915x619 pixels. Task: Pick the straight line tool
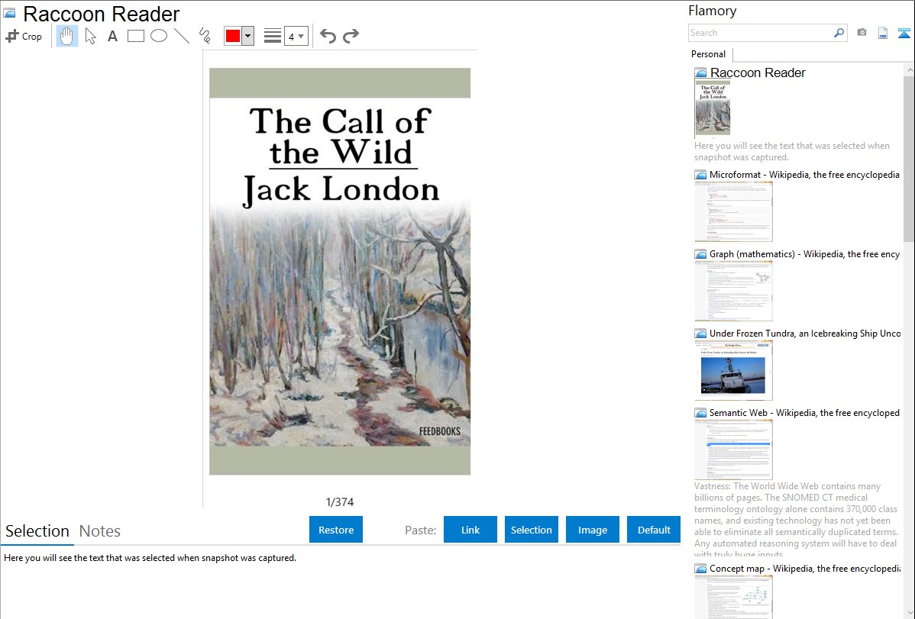click(x=182, y=36)
